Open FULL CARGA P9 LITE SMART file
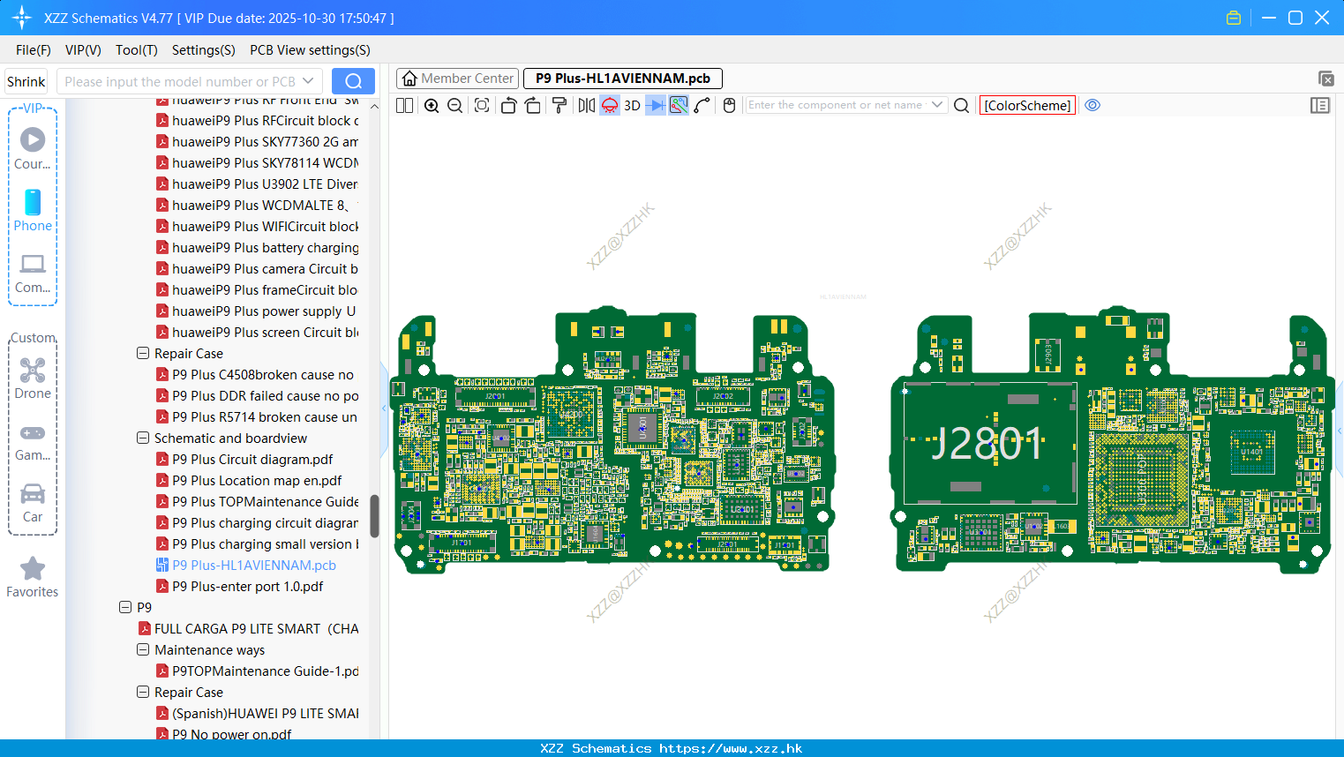The image size is (1344, 757). [x=256, y=629]
